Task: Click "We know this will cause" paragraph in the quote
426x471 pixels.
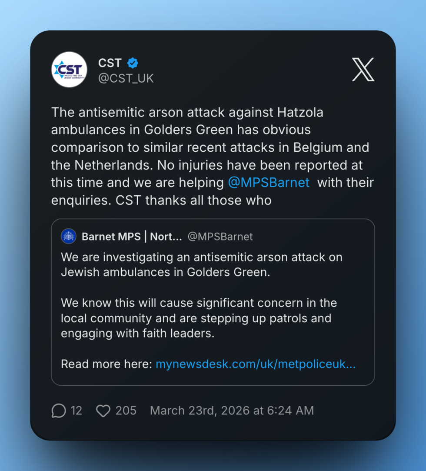Action: point(199,317)
